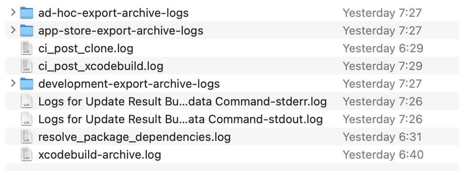
Task: Select the ci_post_xcodebuild.log file name
Action: [x=101, y=66]
